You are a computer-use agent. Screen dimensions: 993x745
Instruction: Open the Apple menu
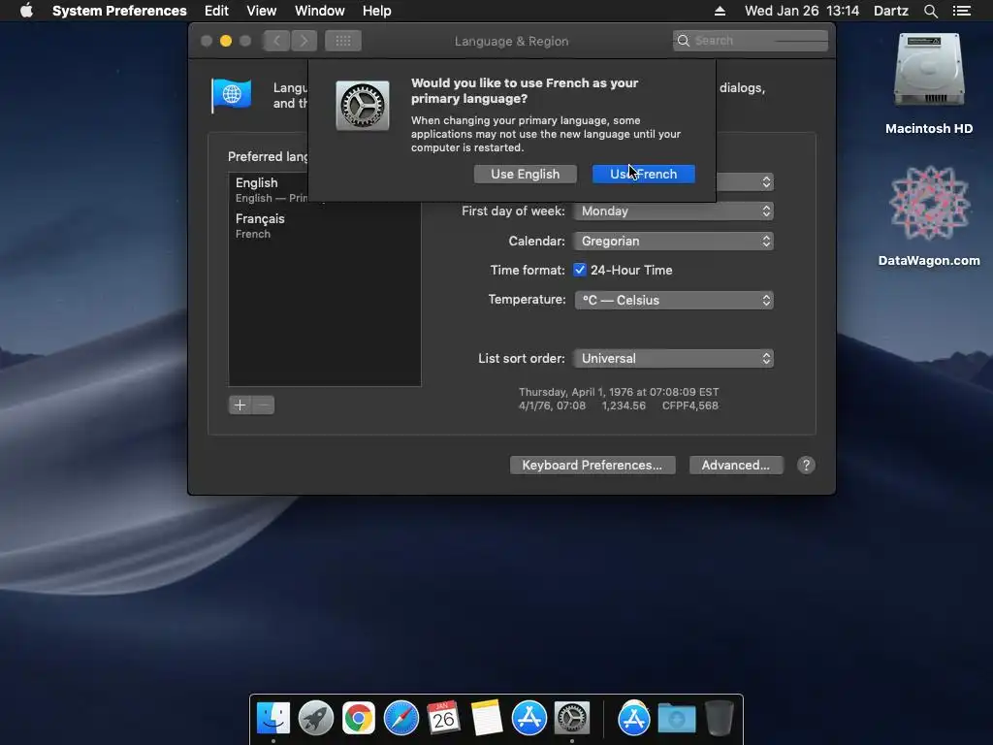pos(26,11)
